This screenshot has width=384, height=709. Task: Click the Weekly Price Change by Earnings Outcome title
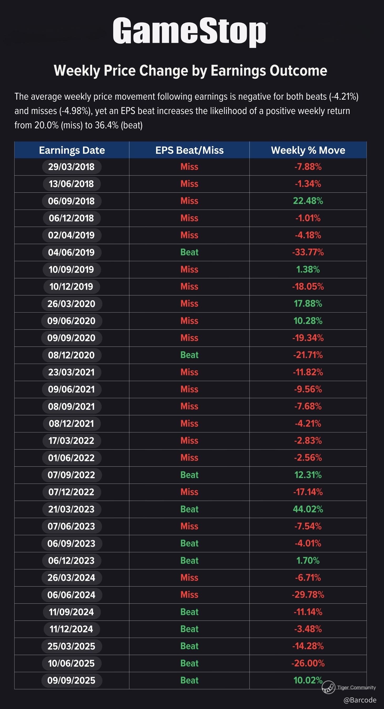(x=190, y=71)
